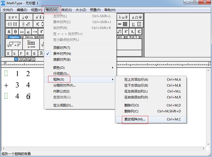
Task: Open the 视图(V) menu
Action: (x=36, y=10)
